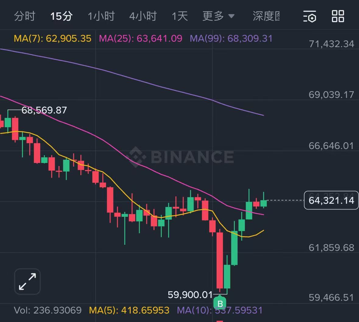
Task: Select the 15分 interval tab
Action: [x=61, y=16]
